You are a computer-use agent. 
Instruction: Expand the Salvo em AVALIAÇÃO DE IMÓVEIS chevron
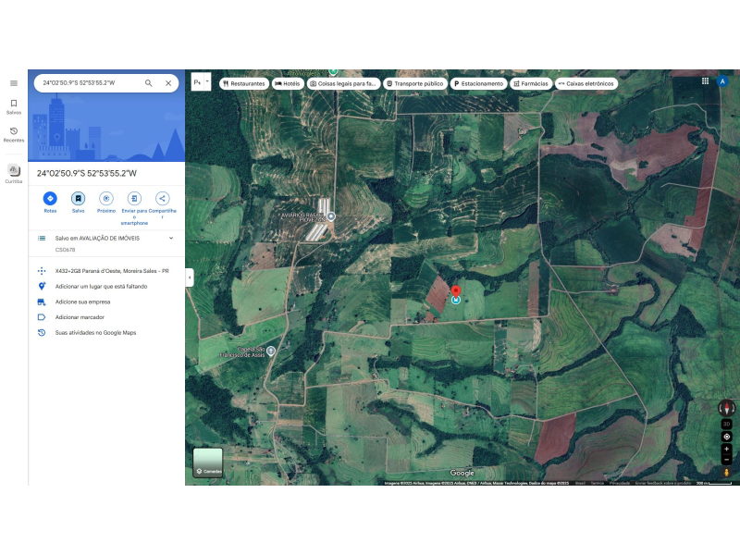coord(171,239)
